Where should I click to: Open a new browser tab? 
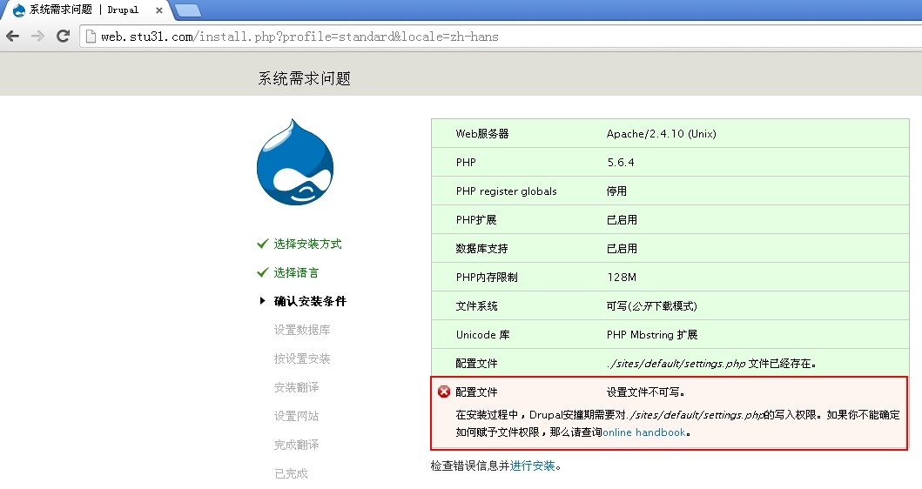click(187, 10)
